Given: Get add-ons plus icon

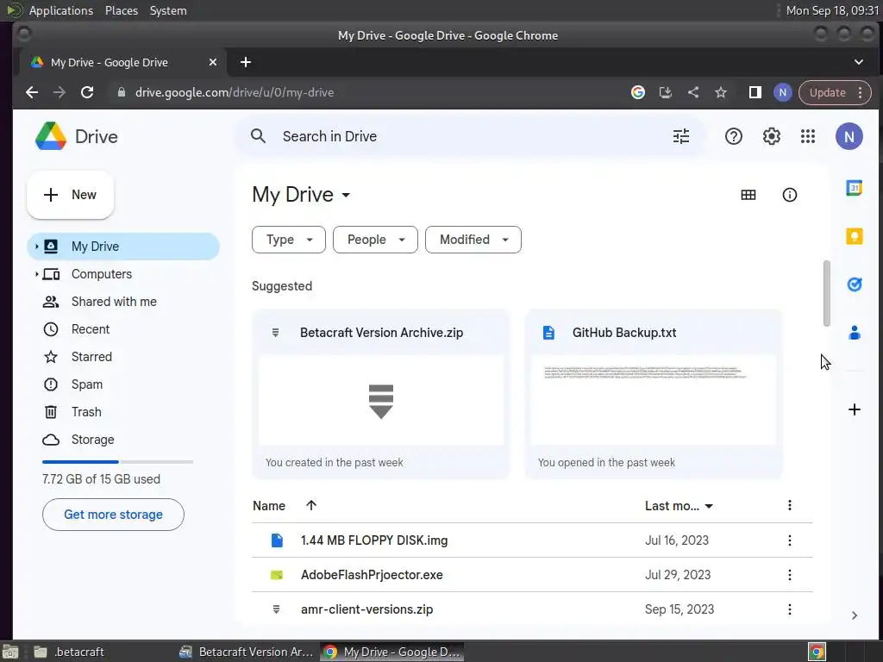Looking at the screenshot, I should [854, 409].
